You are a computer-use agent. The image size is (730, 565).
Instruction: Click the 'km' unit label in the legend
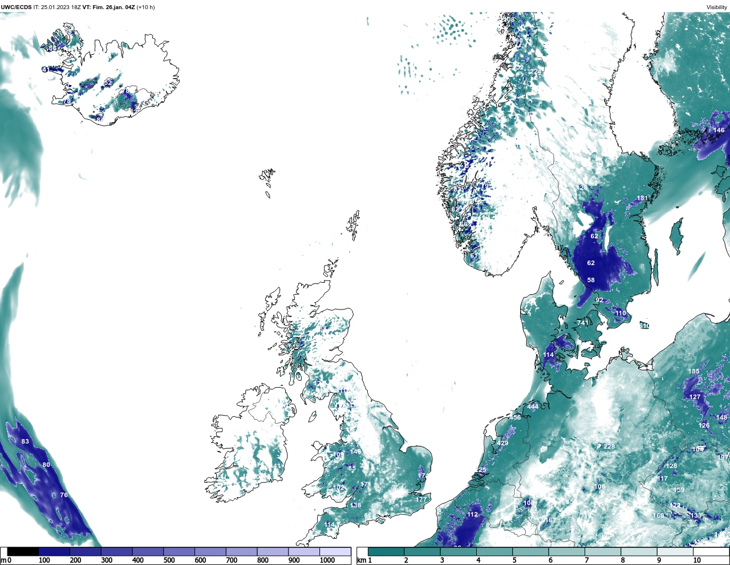coord(360,560)
